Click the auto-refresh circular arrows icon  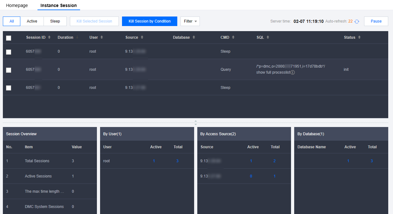[357, 22]
